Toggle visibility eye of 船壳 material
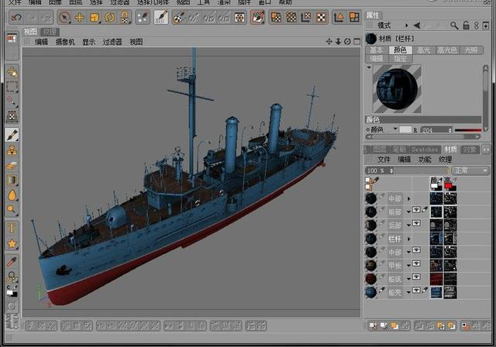The height and width of the screenshot is (347, 496). pyautogui.click(x=416, y=290)
